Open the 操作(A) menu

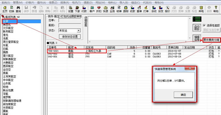click(41, 3)
